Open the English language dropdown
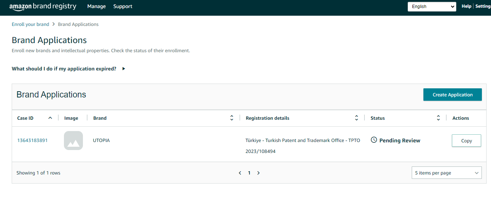Viewport: 491px width, 215px height. (x=432, y=7)
